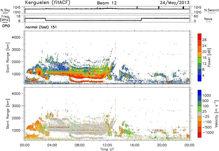Screen dimensions: 219x151
Task: Click the 28 tick on Power colorbar
Action: [x=204, y=40]
